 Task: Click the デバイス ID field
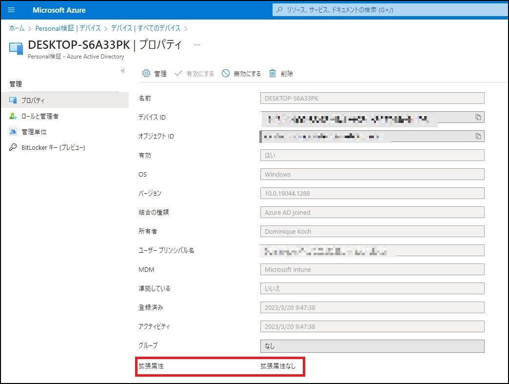coord(372,117)
